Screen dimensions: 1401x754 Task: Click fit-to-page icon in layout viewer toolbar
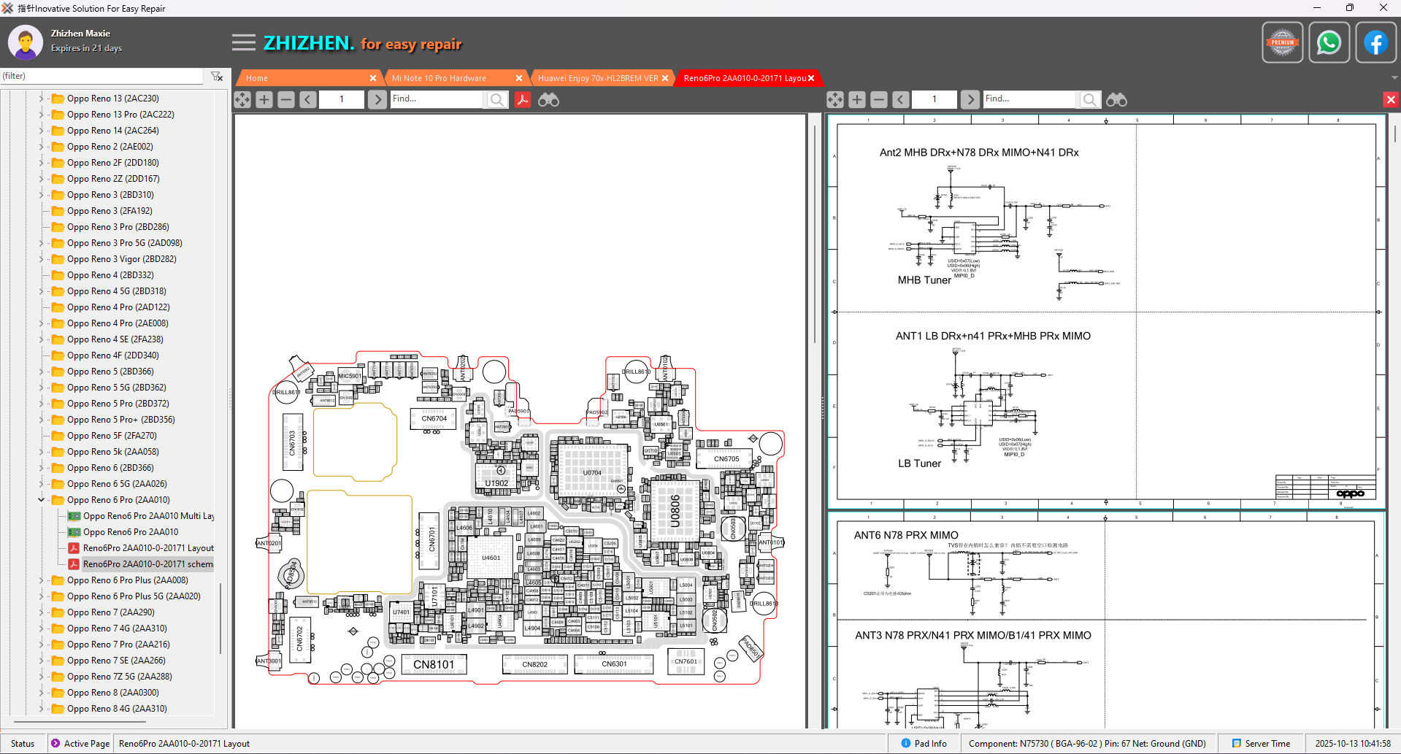point(242,99)
